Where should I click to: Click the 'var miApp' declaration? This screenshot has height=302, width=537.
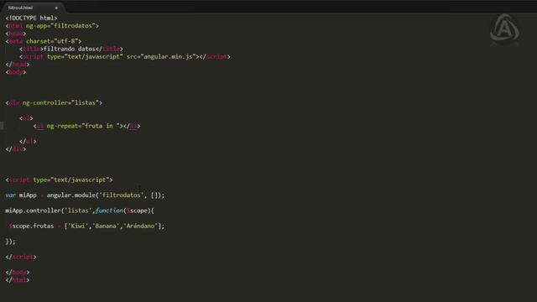click(x=21, y=195)
